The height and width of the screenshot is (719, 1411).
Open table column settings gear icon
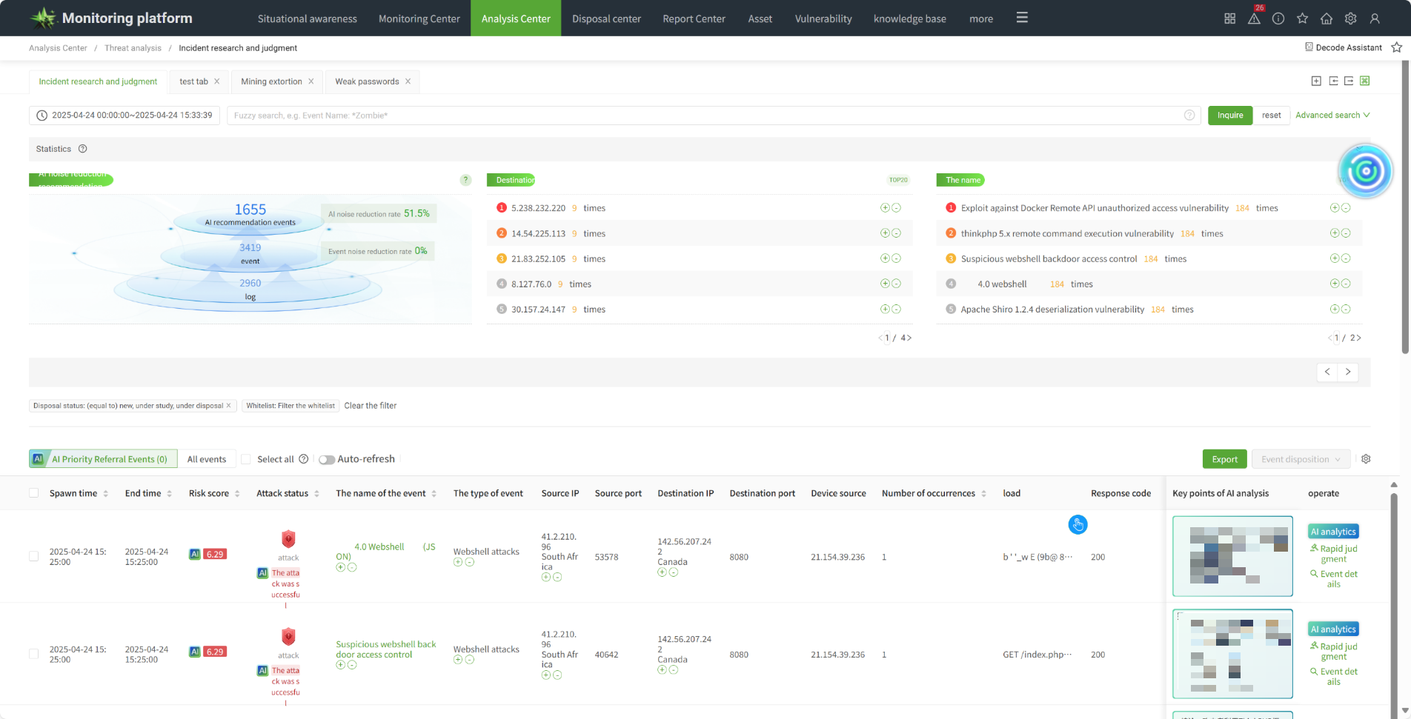(x=1366, y=459)
